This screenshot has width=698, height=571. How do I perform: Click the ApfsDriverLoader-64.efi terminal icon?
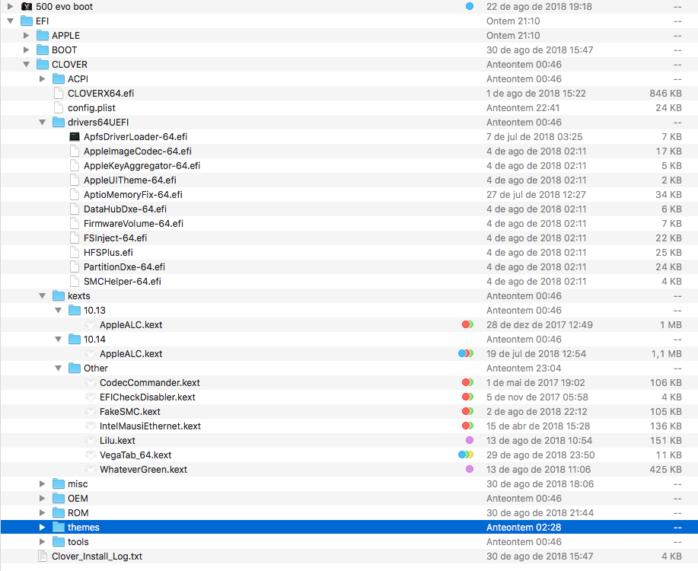pyautogui.click(x=75, y=137)
